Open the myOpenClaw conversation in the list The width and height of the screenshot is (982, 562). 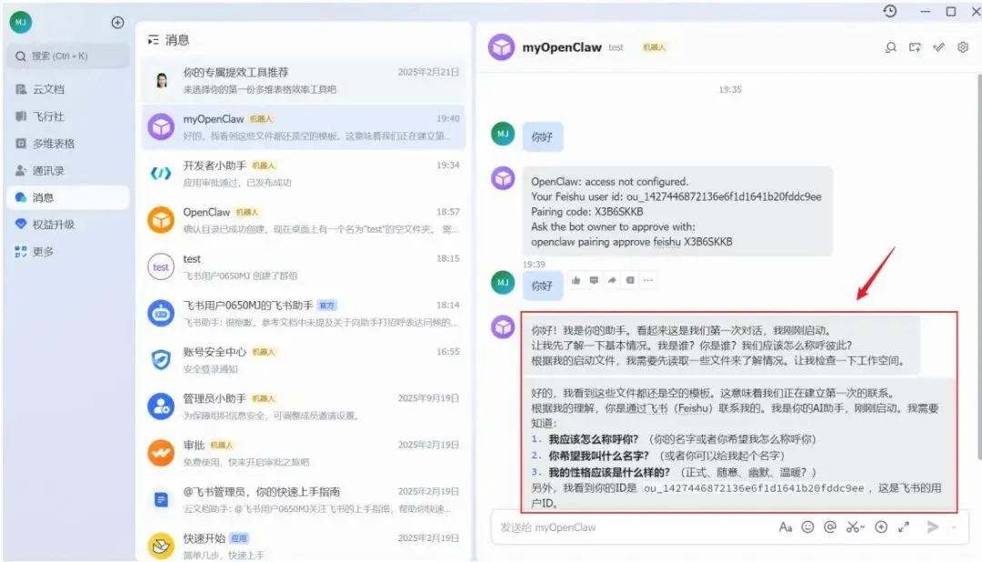point(304,127)
